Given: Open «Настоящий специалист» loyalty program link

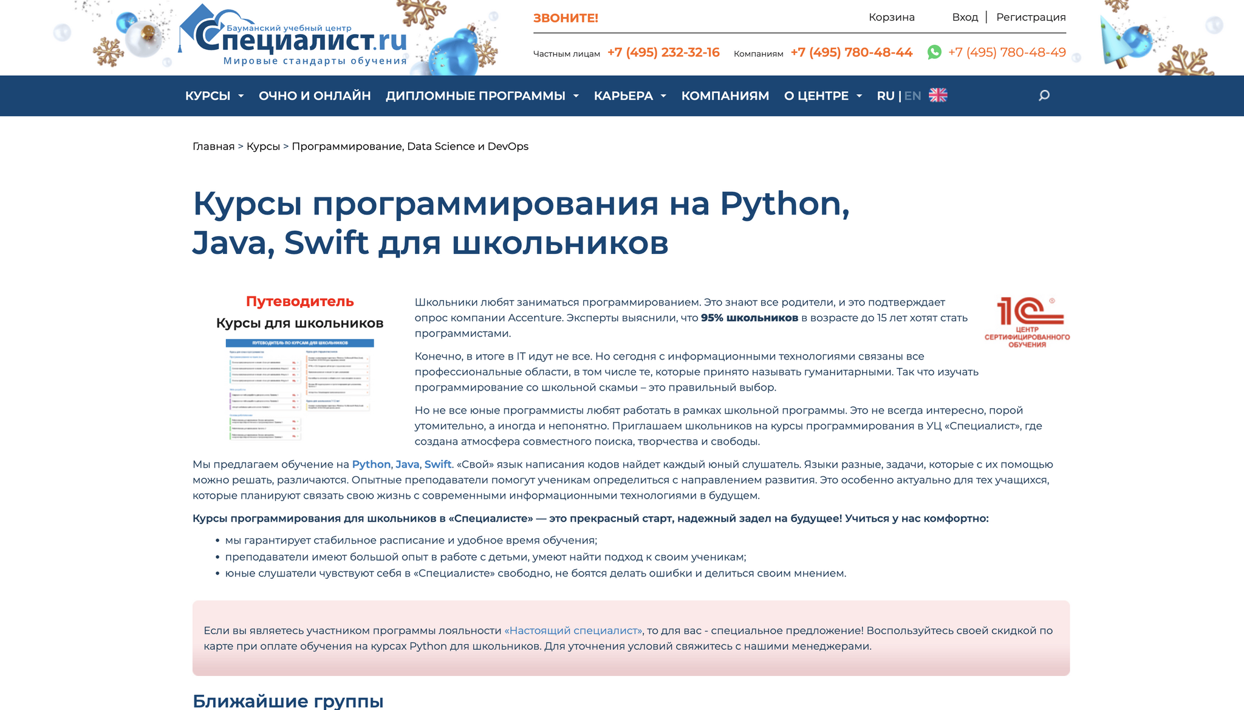Looking at the screenshot, I should (573, 630).
